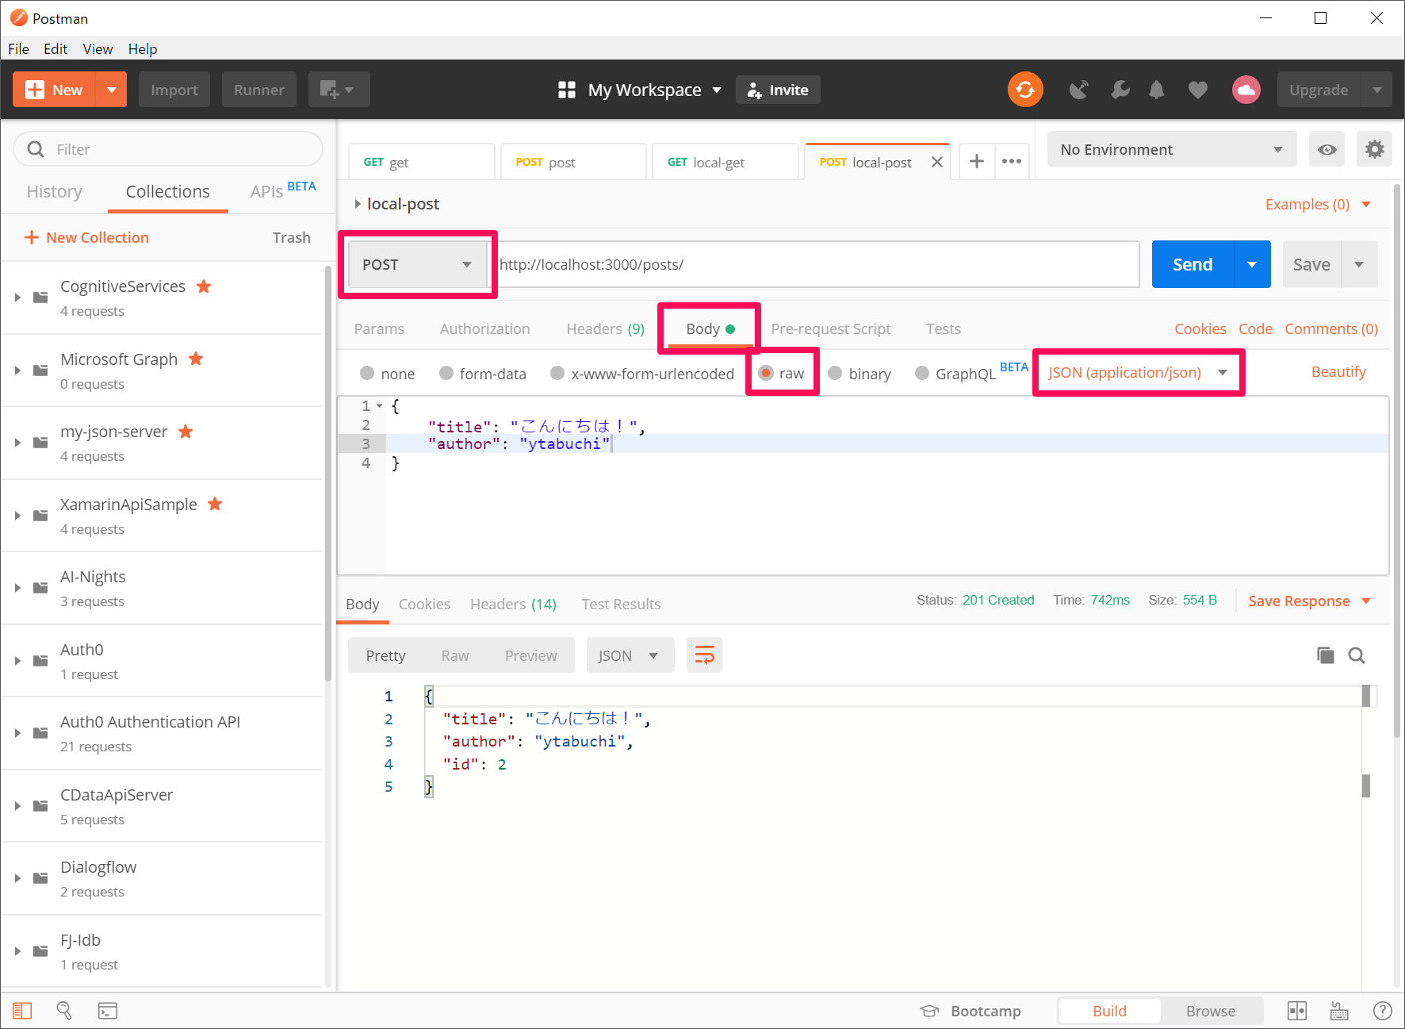Search in the response body
Screen dimensions: 1405x1029
click(x=1357, y=655)
